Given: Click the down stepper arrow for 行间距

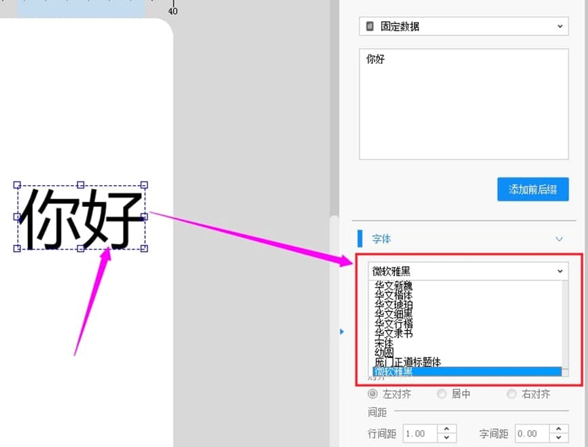Looking at the screenshot, I should click(x=446, y=437).
